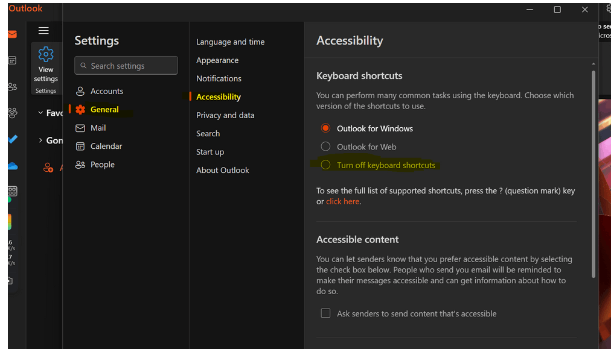611x352 pixels.
Task: Click the Calendar icon in Settings list
Action: pyautogui.click(x=80, y=146)
